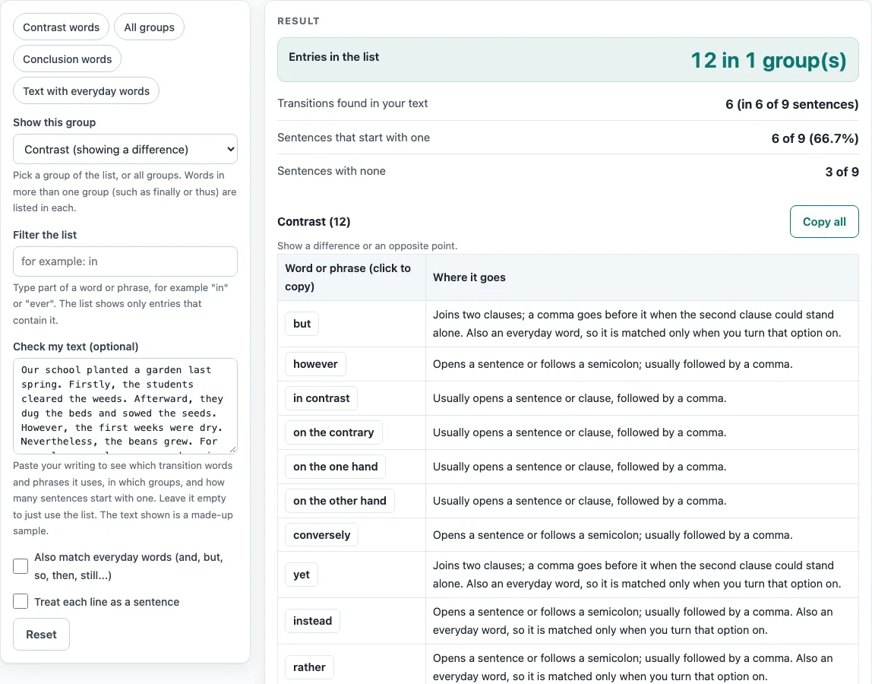The image size is (872, 684).
Task: Copy all Contrast entries
Action: point(824,221)
